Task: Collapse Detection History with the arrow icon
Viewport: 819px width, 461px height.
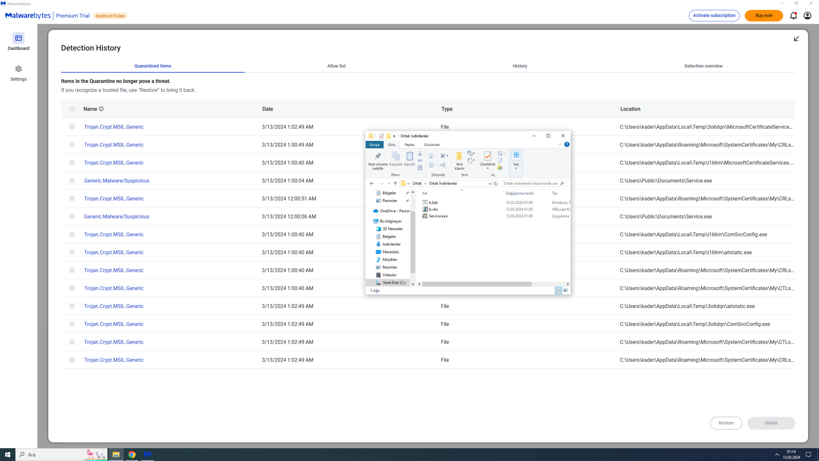Action: click(796, 39)
